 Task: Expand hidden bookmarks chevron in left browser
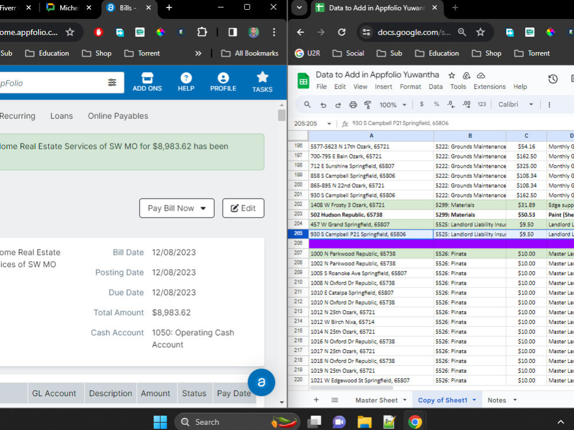point(198,53)
